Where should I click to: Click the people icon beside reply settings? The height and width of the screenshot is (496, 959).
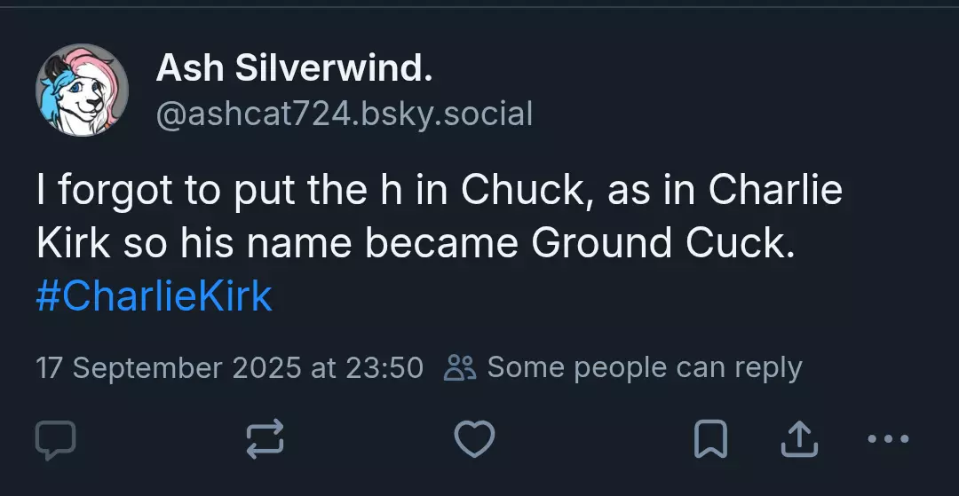(x=460, y=367)
